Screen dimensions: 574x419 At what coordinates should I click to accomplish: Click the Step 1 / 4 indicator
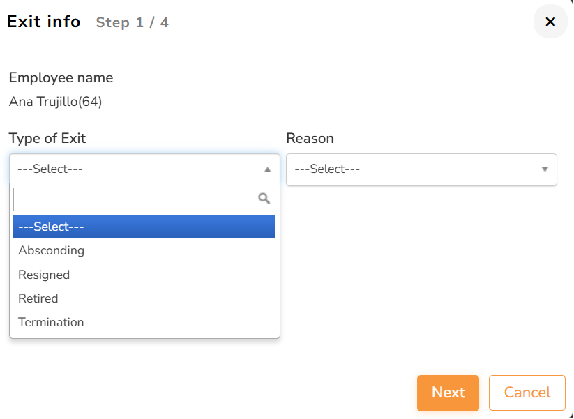132,22
